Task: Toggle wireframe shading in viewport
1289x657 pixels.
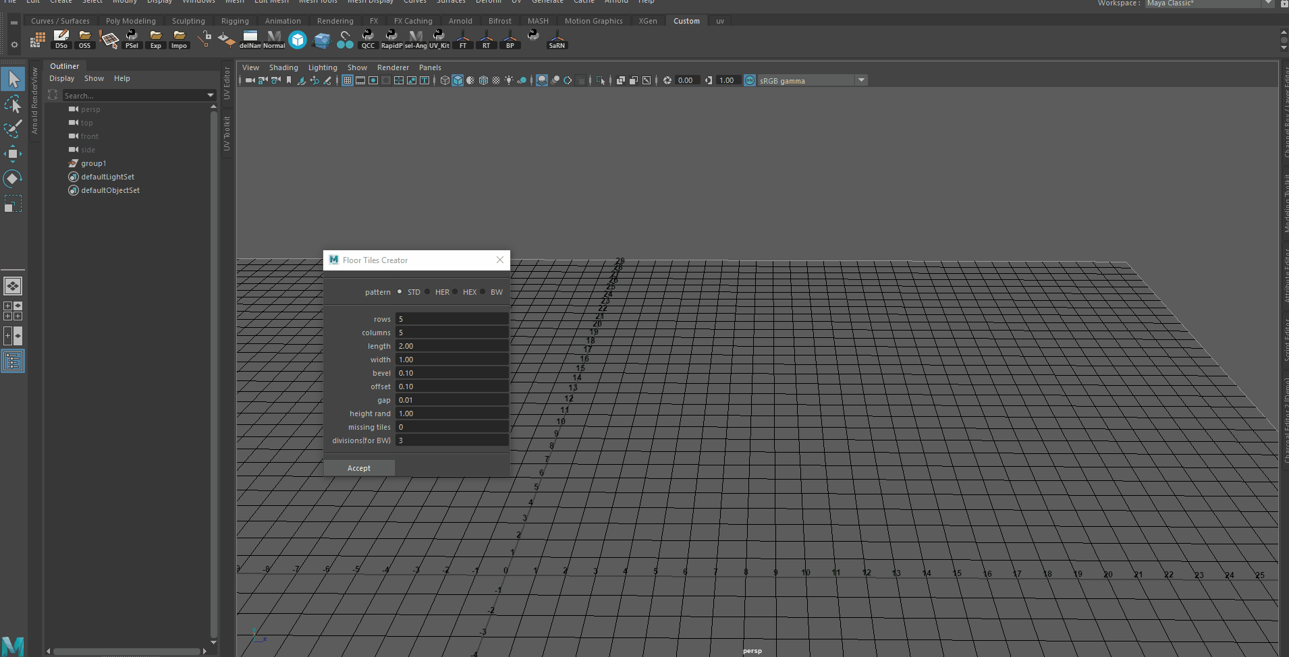Action: pyautogui.click(x=445, y=80)
